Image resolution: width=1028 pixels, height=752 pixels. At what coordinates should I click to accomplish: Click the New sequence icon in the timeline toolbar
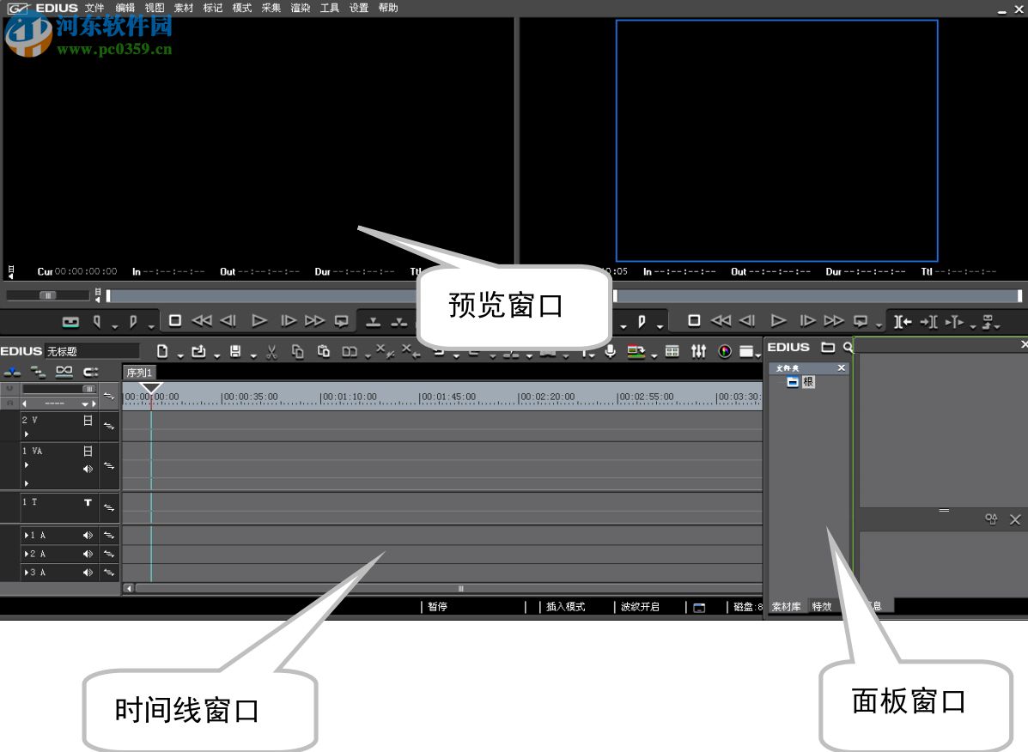pyautogui.click(x=161, y=351)
